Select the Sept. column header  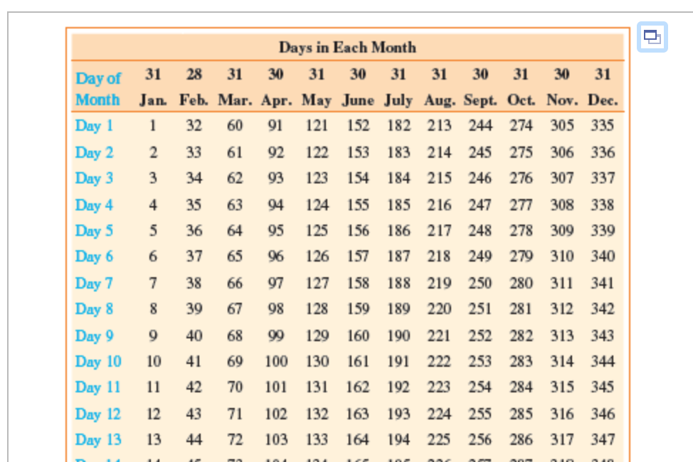(x=480, y=100)
